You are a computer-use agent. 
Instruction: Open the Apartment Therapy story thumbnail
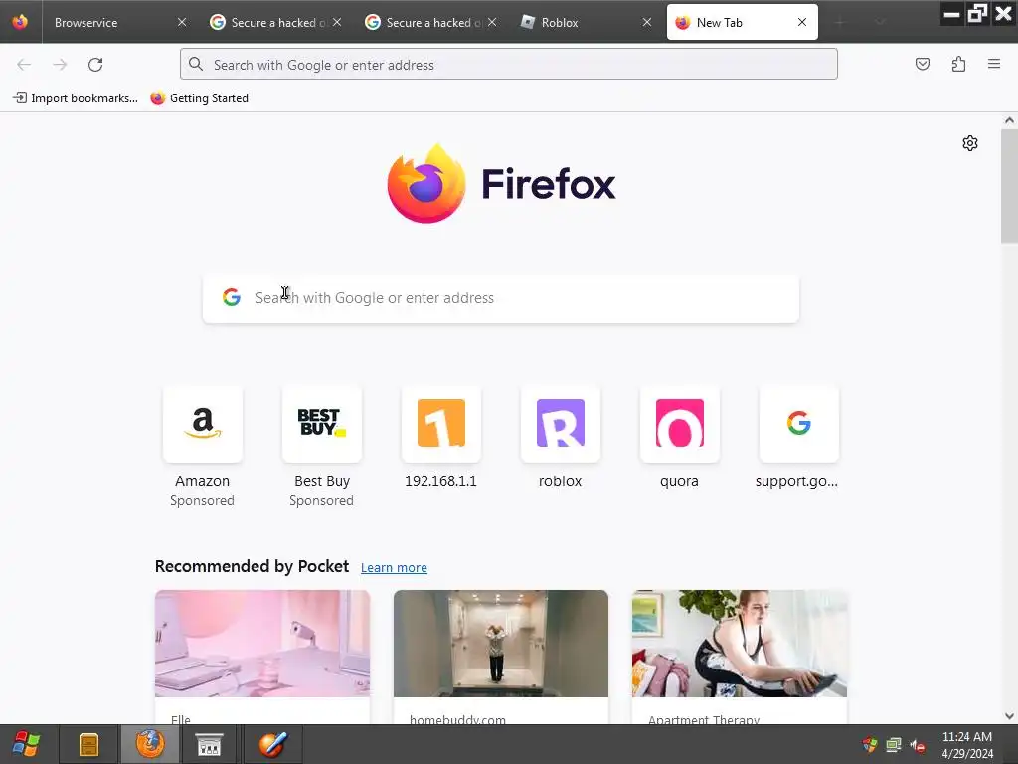[x=740, y=644]
